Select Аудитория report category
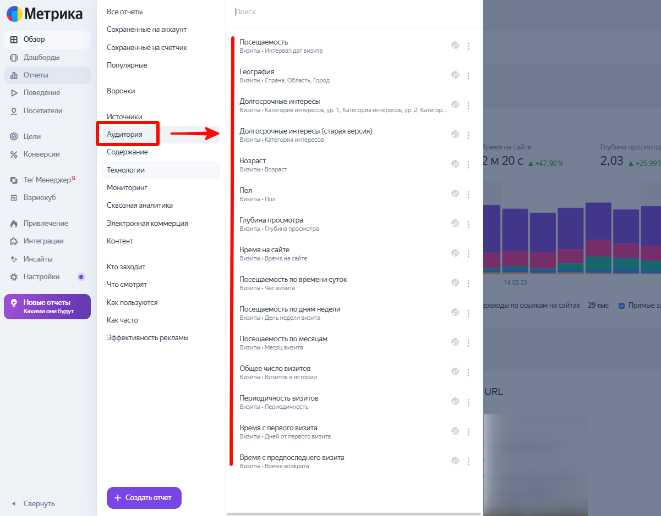 click(x=125, y=134)
